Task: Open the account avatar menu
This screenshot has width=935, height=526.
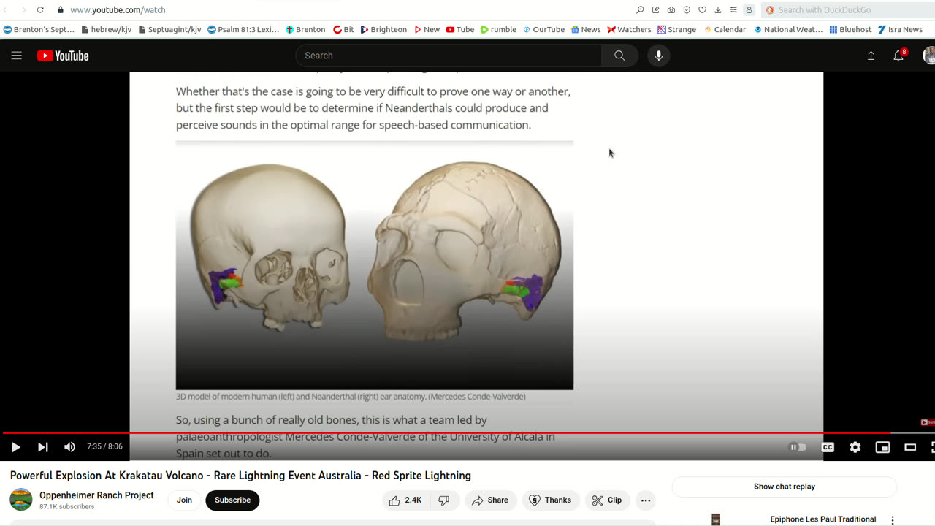Action: click(929, 56)
